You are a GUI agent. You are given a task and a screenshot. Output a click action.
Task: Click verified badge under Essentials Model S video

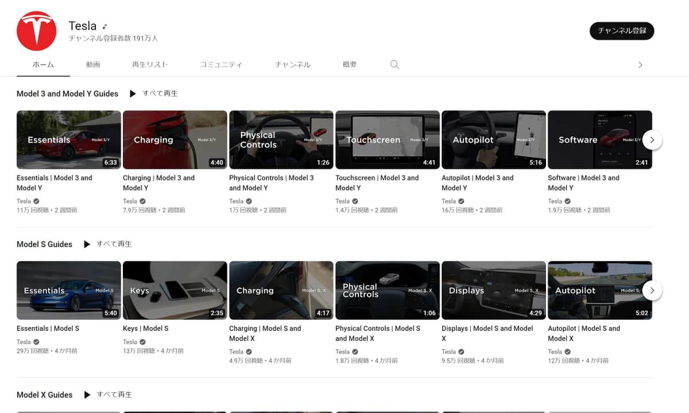[x=36, y=342]
